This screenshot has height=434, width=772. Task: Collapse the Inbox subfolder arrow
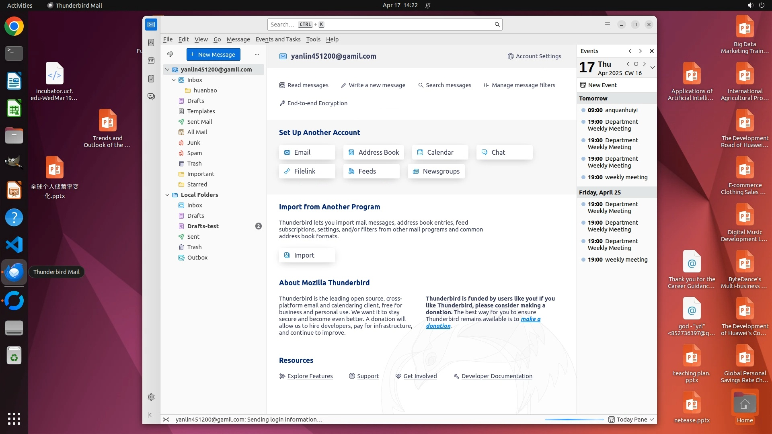174,80
